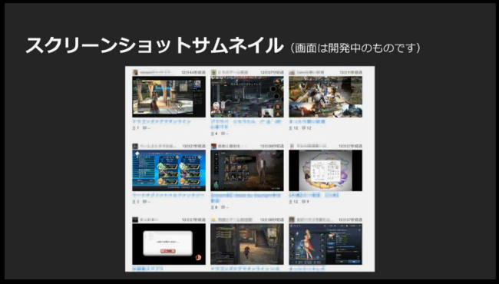The width and height of the screenshot is (499, 284).
Task: Click the streamer avatar beside 12分44秒経過
Action: tap(135, 72)
